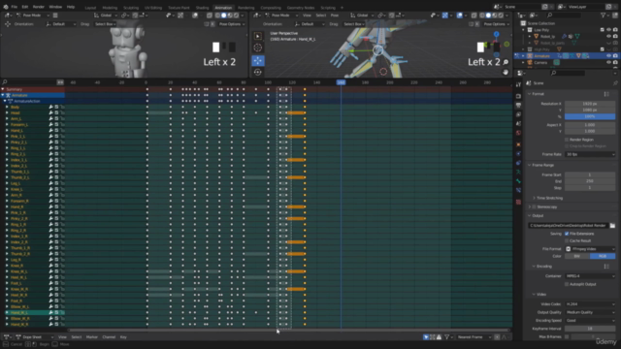Select the RGB color button
Image resolution: width=621 pixels, height=349 pixels.
(603, 256)
